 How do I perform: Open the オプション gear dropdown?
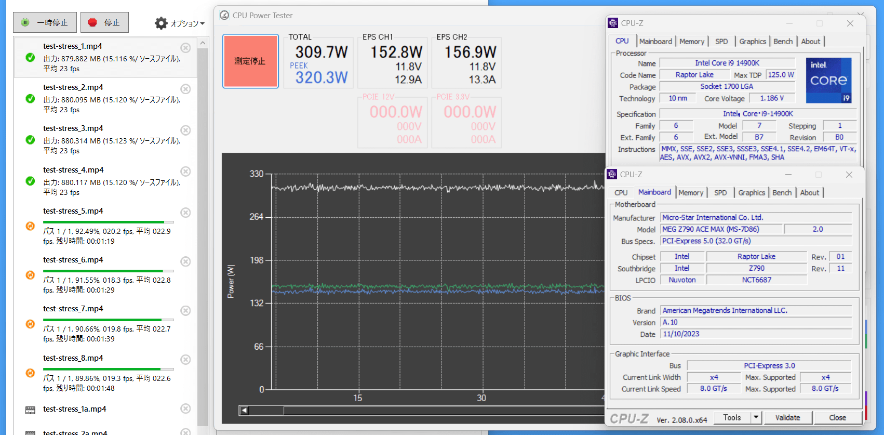[180, 23]
